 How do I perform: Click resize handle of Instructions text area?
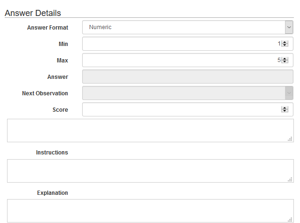click(291, 179)
